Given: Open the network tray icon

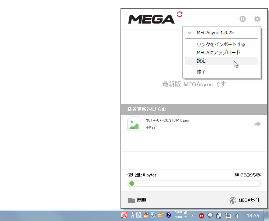Looking at the screenshot, I should click(228, 216).
